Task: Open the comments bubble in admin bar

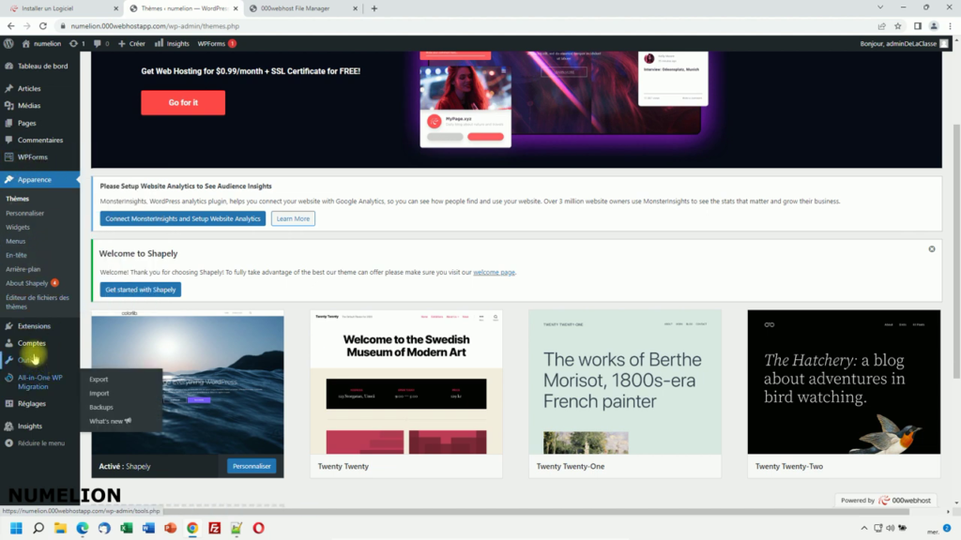Action: [101, 43]
